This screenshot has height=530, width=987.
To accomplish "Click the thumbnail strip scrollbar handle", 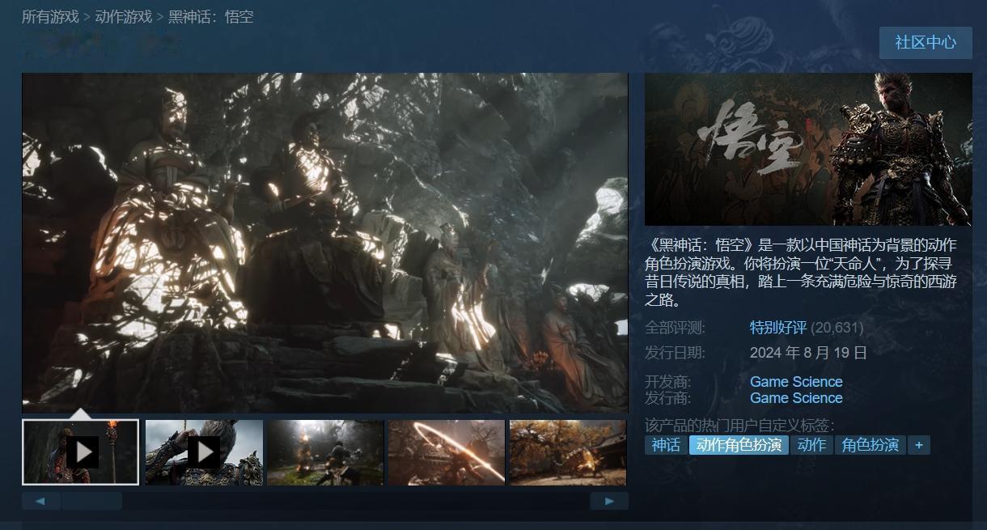I will (91, 501).
